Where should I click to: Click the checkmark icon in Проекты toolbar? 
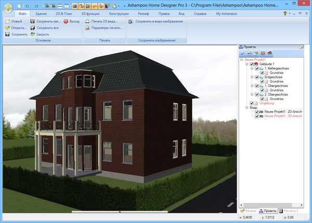242,53
